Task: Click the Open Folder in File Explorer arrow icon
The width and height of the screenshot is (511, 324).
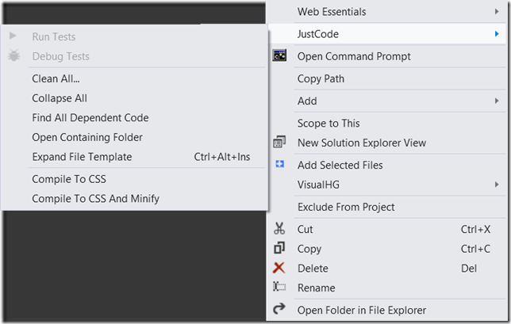Action: point(279,310)
